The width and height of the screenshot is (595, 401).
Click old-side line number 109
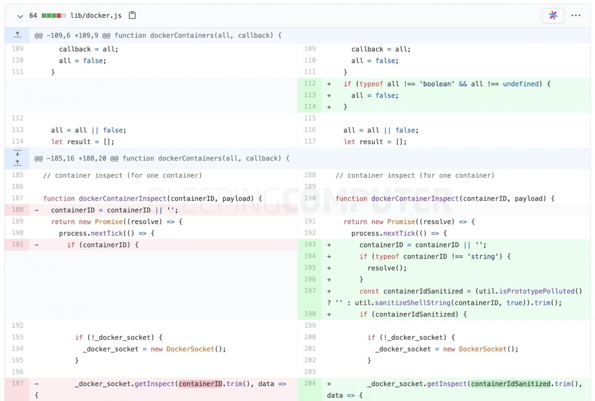(x=17, y=49)
